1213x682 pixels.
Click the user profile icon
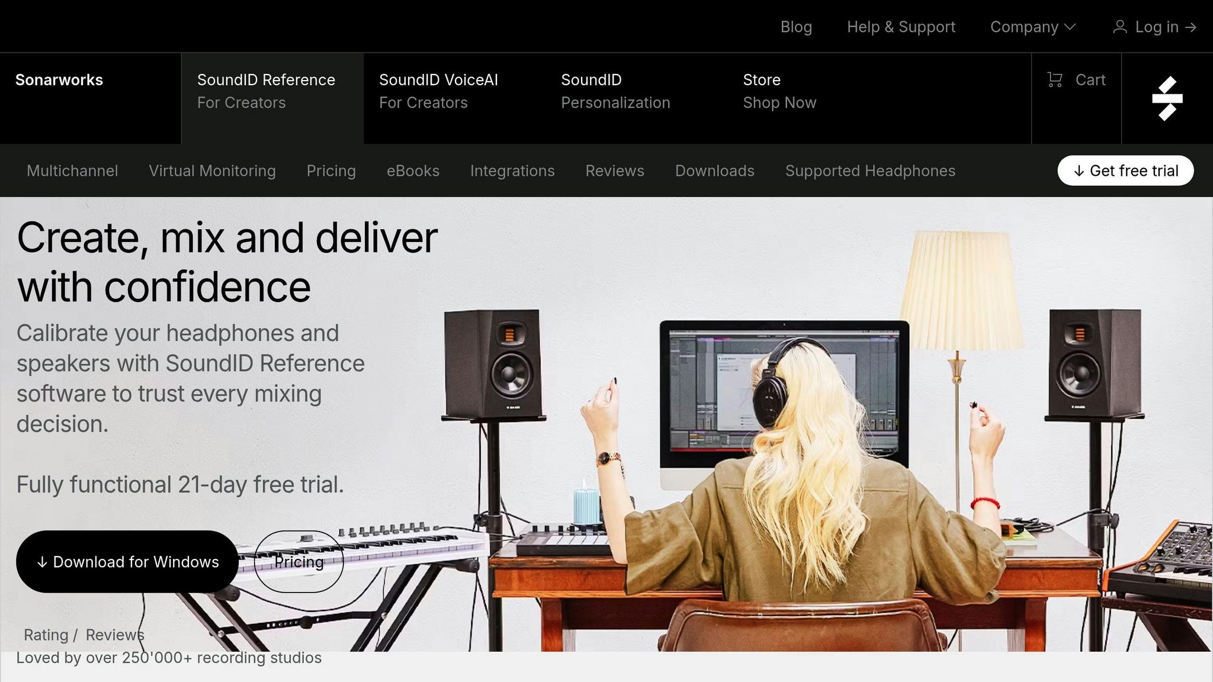pyautogui.click(x=1119, y=27)
